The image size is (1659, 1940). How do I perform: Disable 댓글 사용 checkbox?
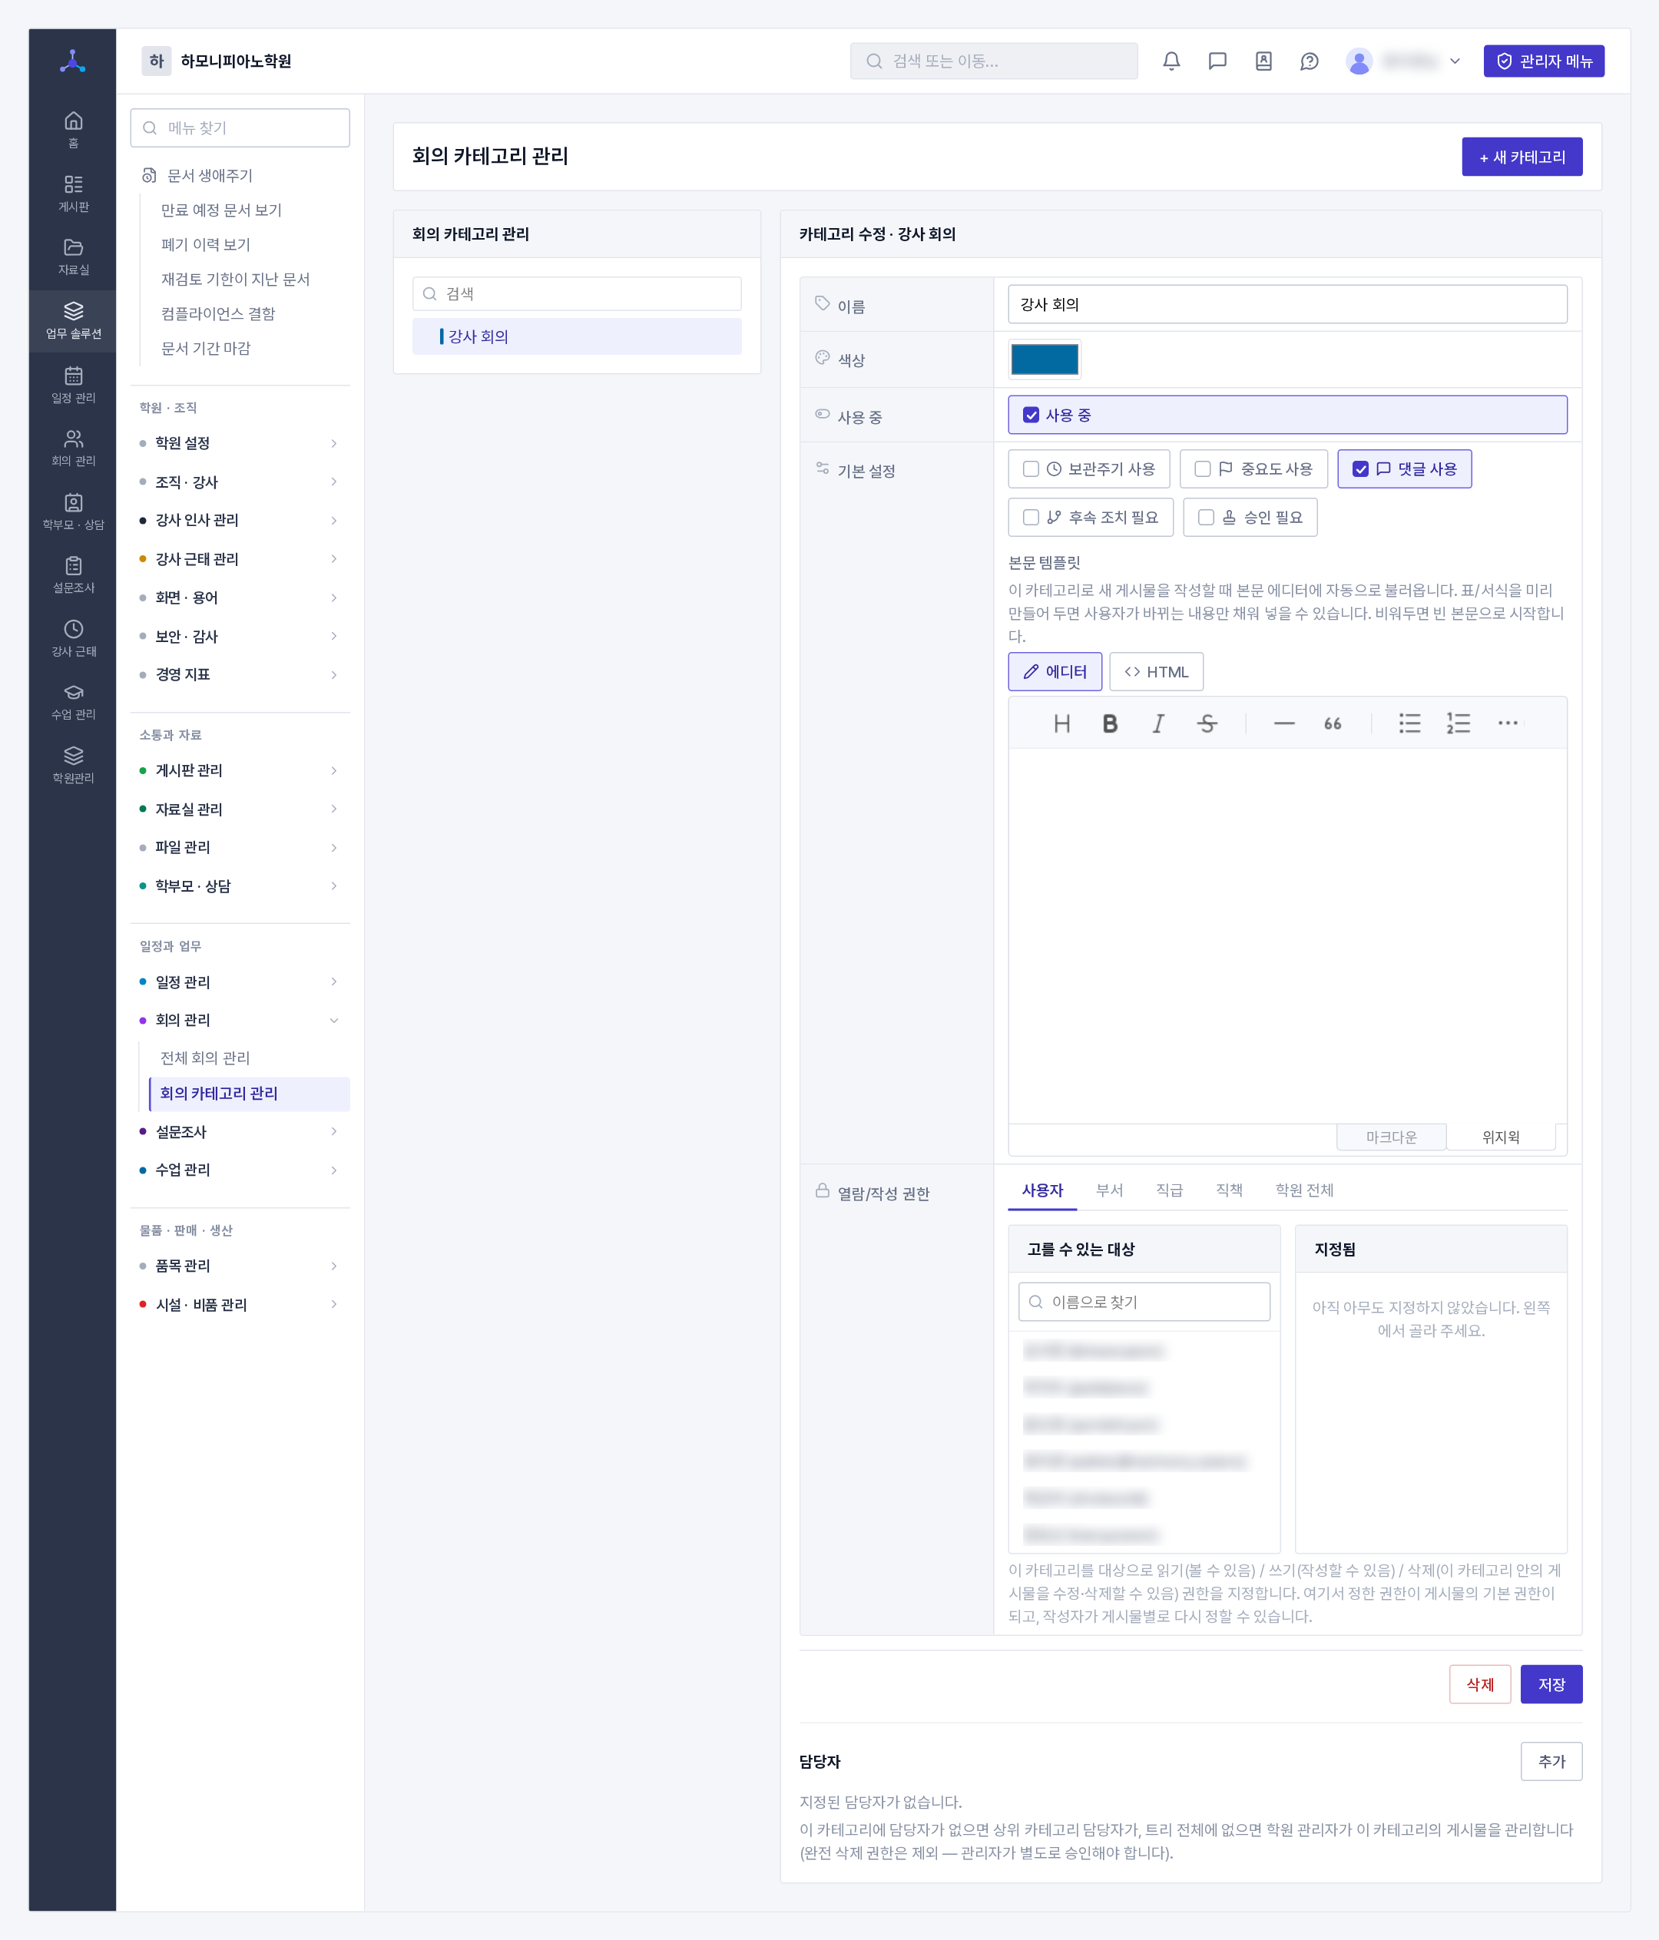1360,469
